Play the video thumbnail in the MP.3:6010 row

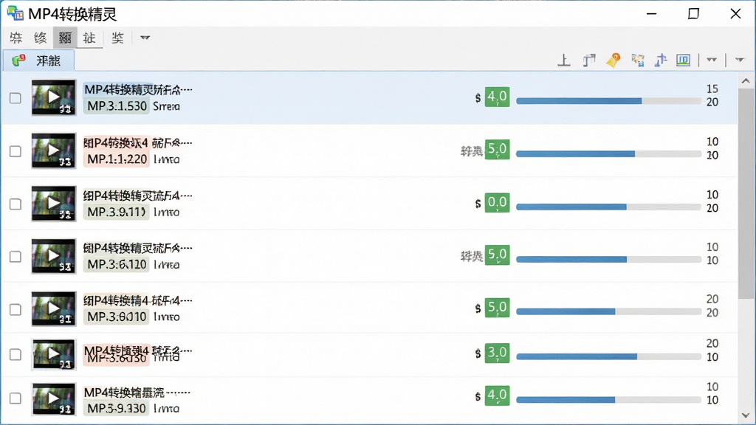point(53,308)
